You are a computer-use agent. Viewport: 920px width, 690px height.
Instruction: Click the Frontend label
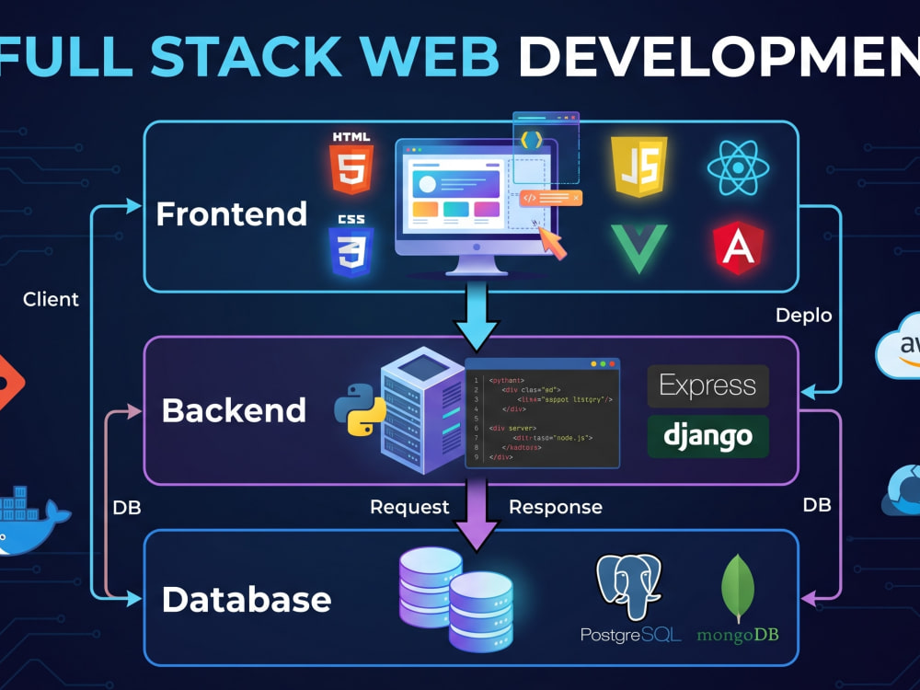pyautogui.click(x=232, y=213)
